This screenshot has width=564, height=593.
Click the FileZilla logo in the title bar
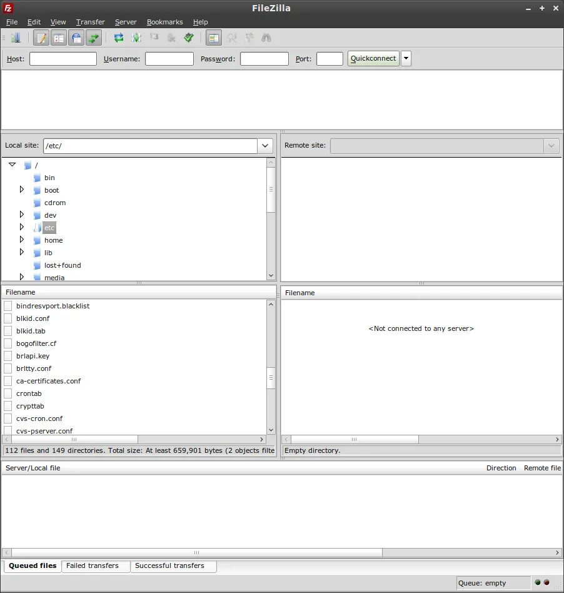8,8
